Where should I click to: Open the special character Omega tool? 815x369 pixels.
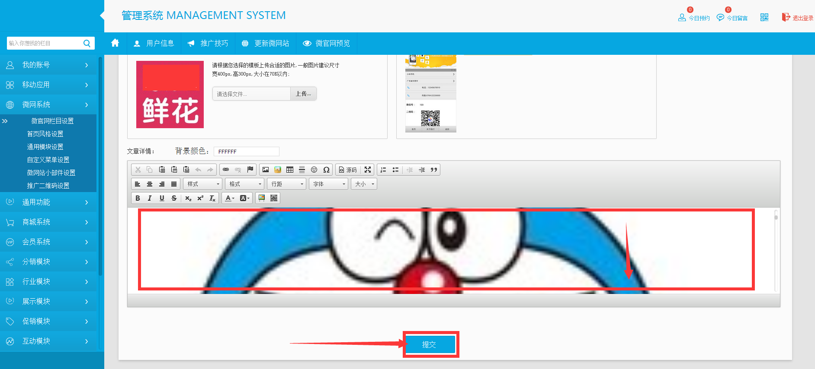tap(326, 170)
